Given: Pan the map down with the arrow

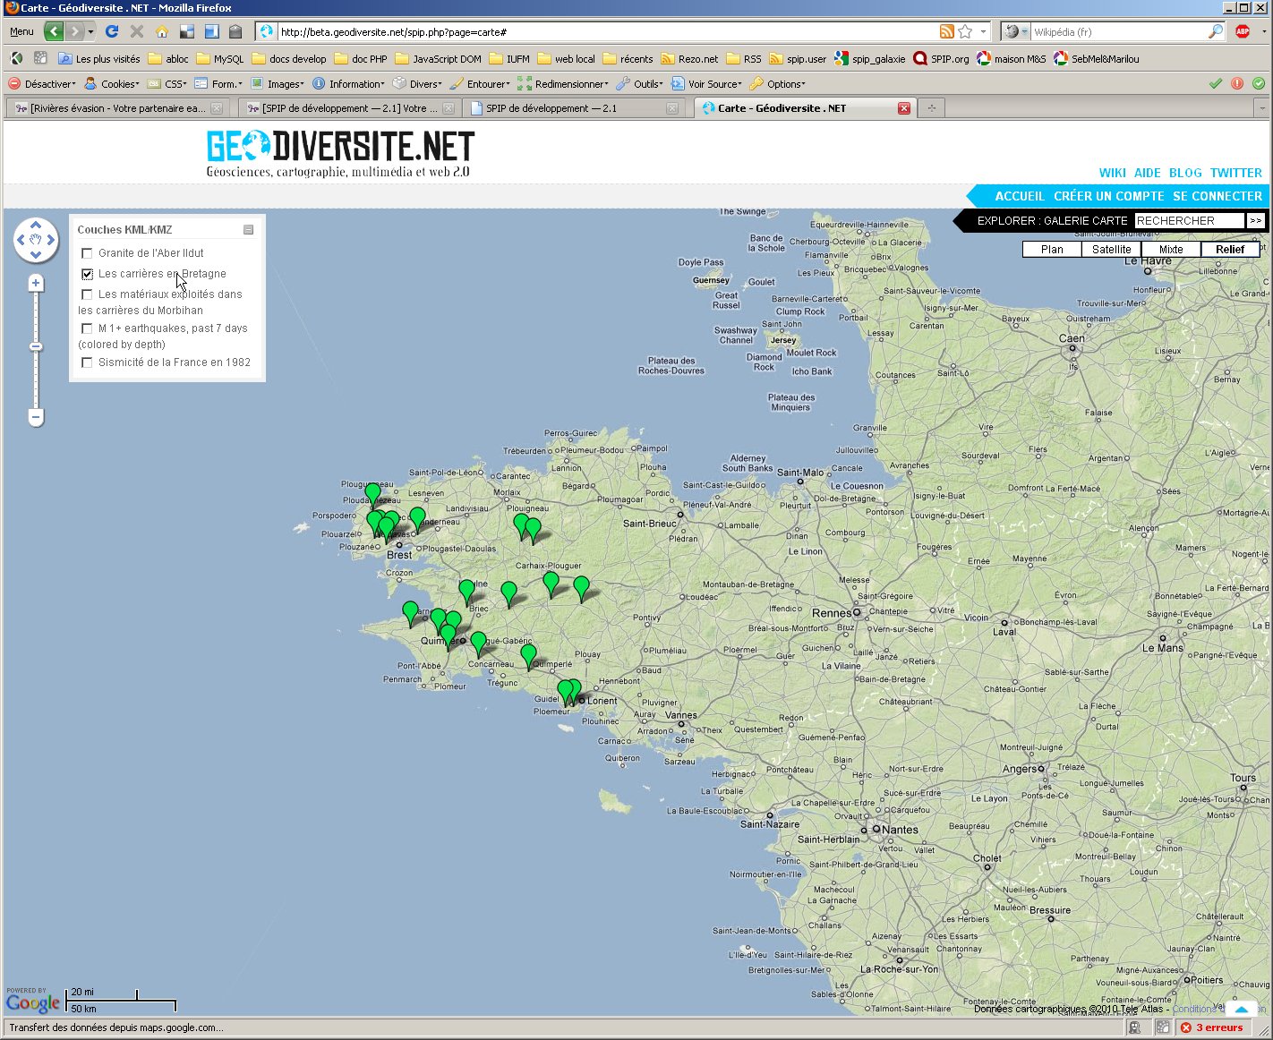Looking at the screenshot, I should pos(36,255).
